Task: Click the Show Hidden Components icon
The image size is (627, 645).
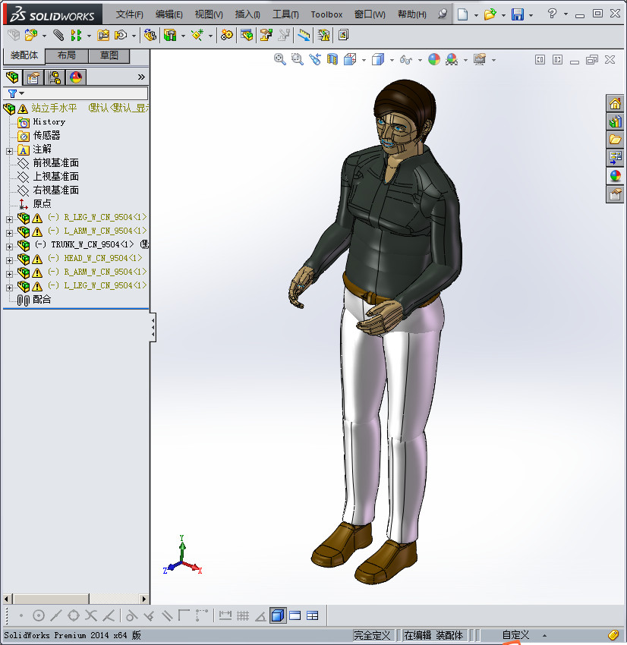Action: [150, 35]
